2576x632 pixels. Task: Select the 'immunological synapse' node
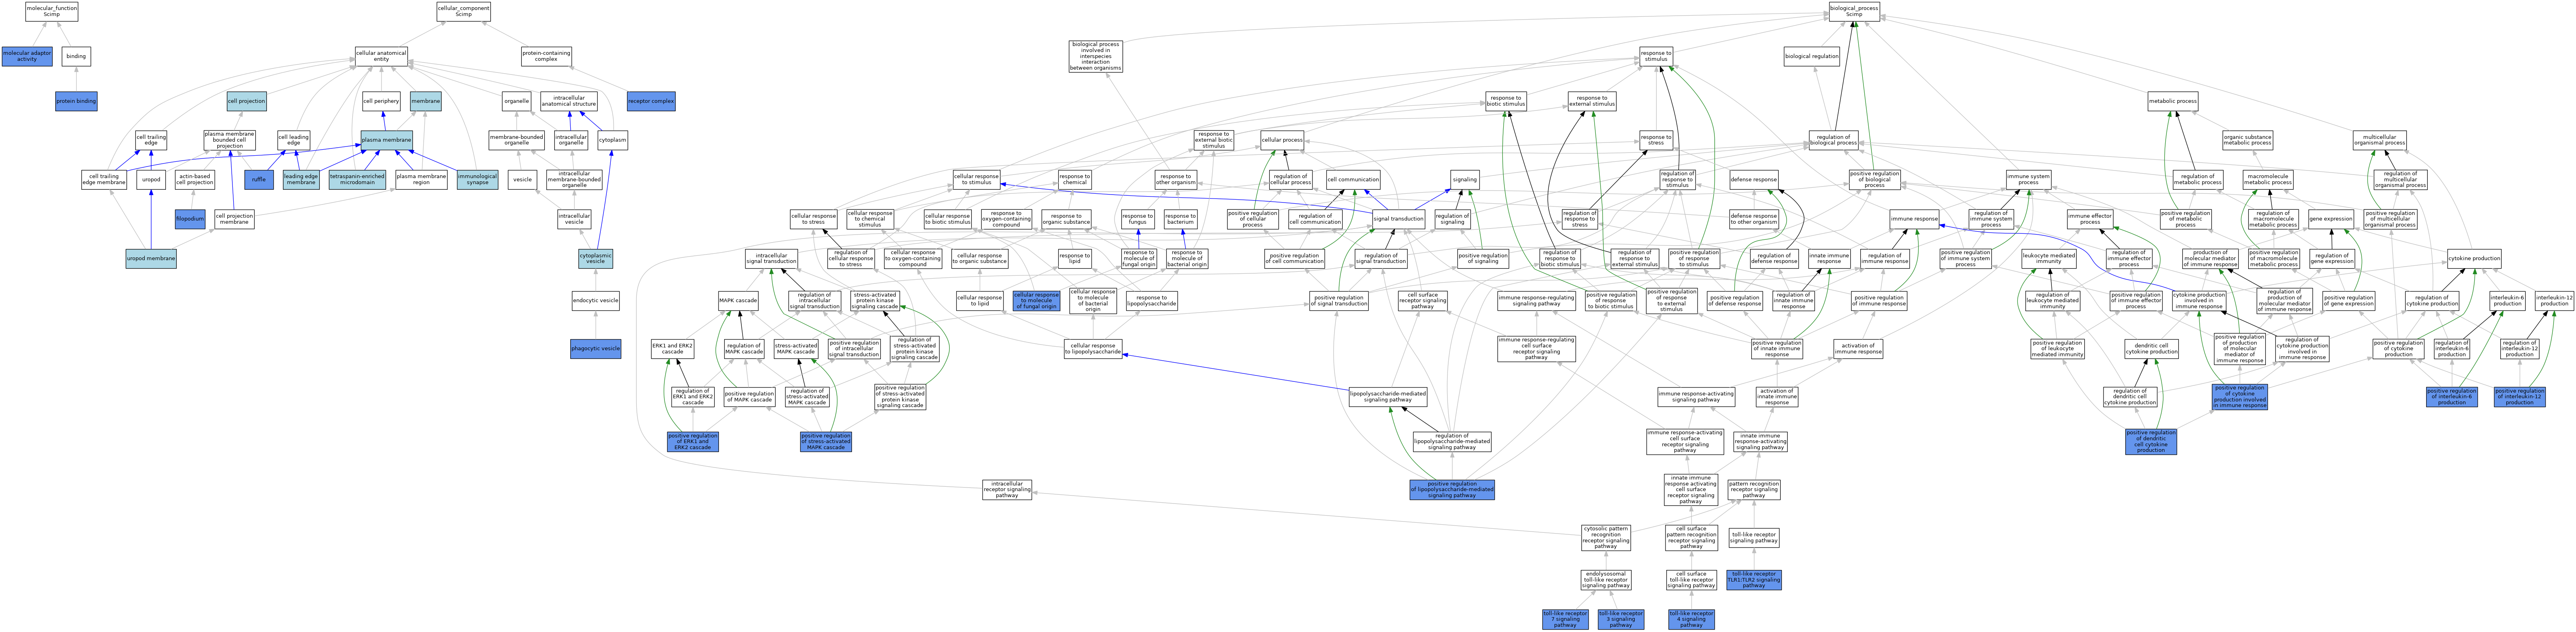(477, 180)
